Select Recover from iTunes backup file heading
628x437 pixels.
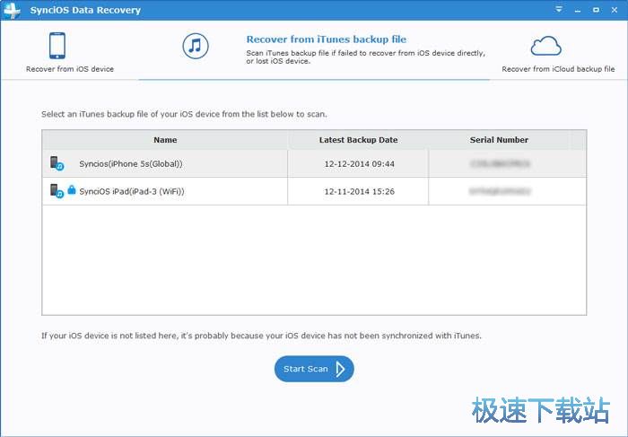[x=326, y=39]
